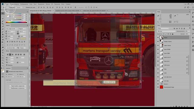Open the Изображение menu
Screen dimensions: 194x109
24,4
